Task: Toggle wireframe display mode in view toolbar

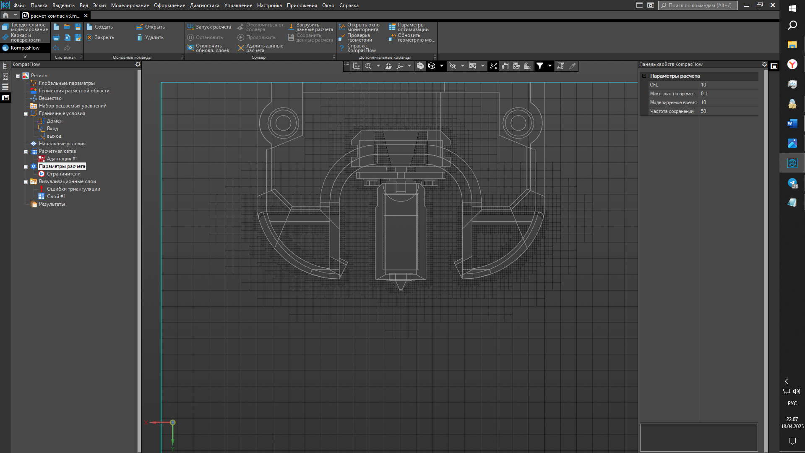Action: pos(432,66)
